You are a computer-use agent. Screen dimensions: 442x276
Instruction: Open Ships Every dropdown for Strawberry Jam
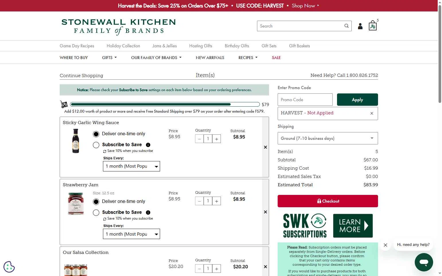pos(131,234)
